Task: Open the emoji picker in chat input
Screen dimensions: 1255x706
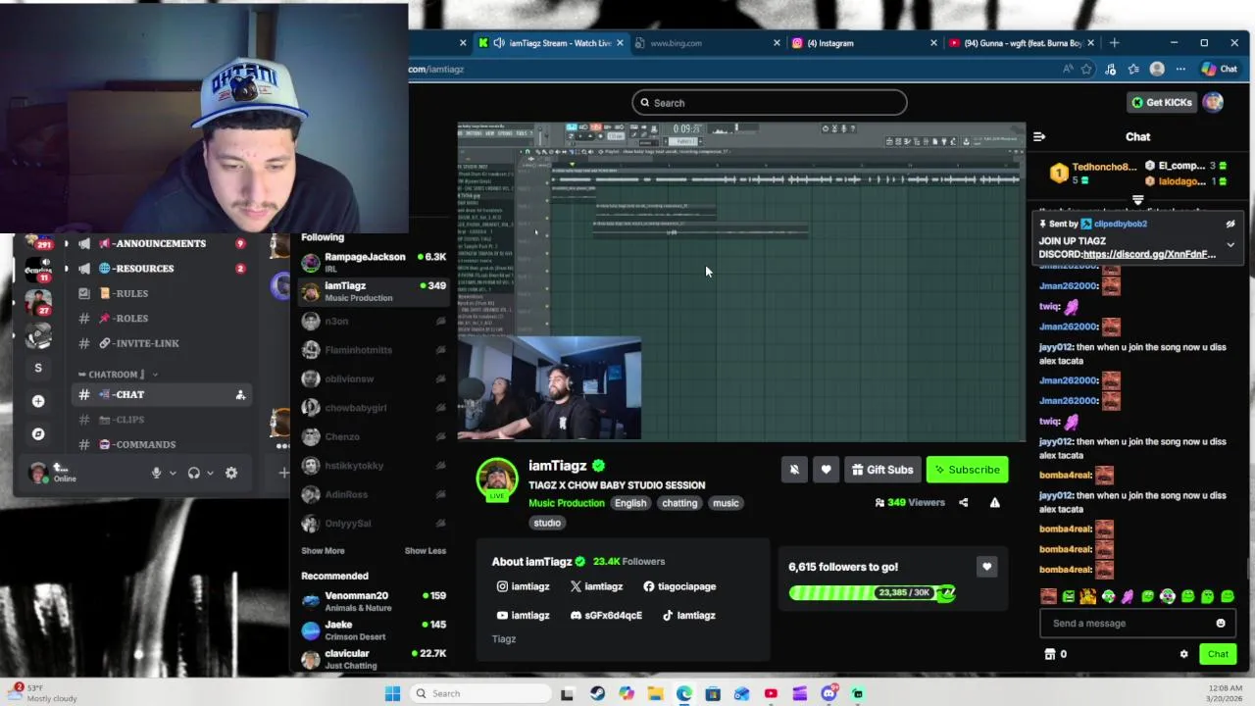Action: click(1221, 624)
